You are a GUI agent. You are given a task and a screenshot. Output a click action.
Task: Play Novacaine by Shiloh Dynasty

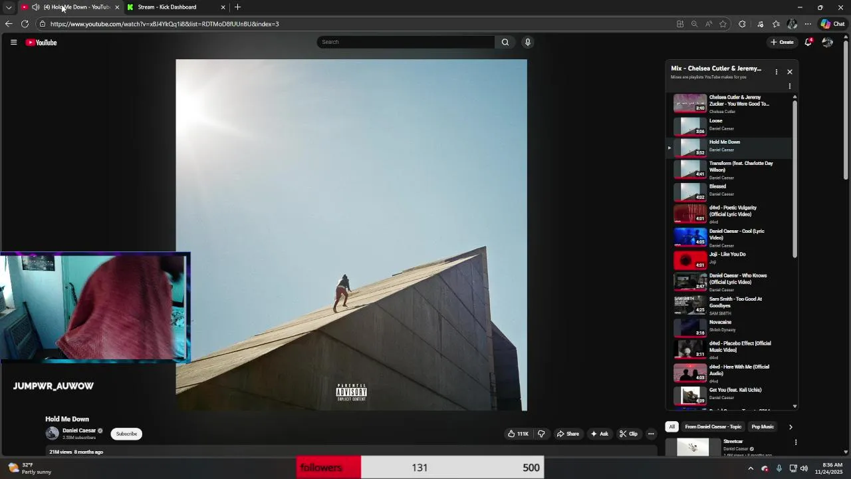[x=729, y=327]
